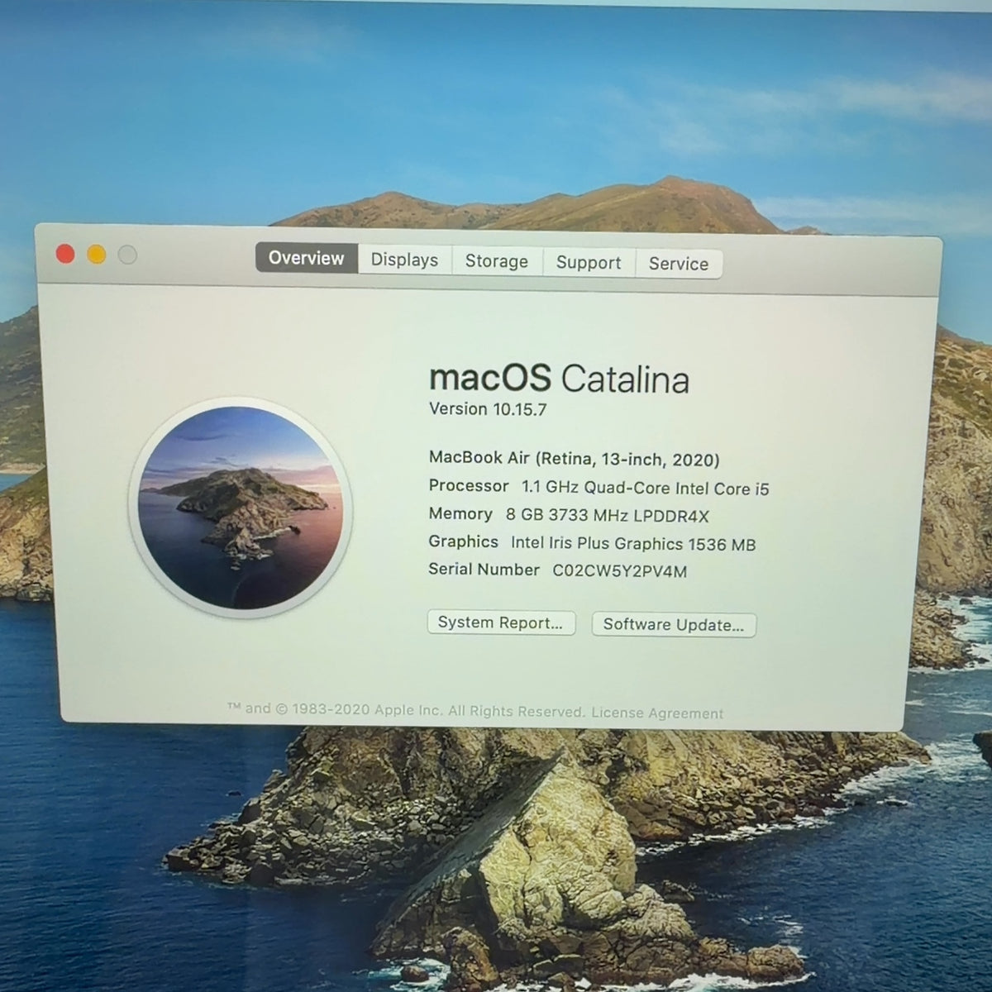Click the macOS Catalina island logo
The height and width of the screenshot is (992, 992).
(x=241, y=508)
